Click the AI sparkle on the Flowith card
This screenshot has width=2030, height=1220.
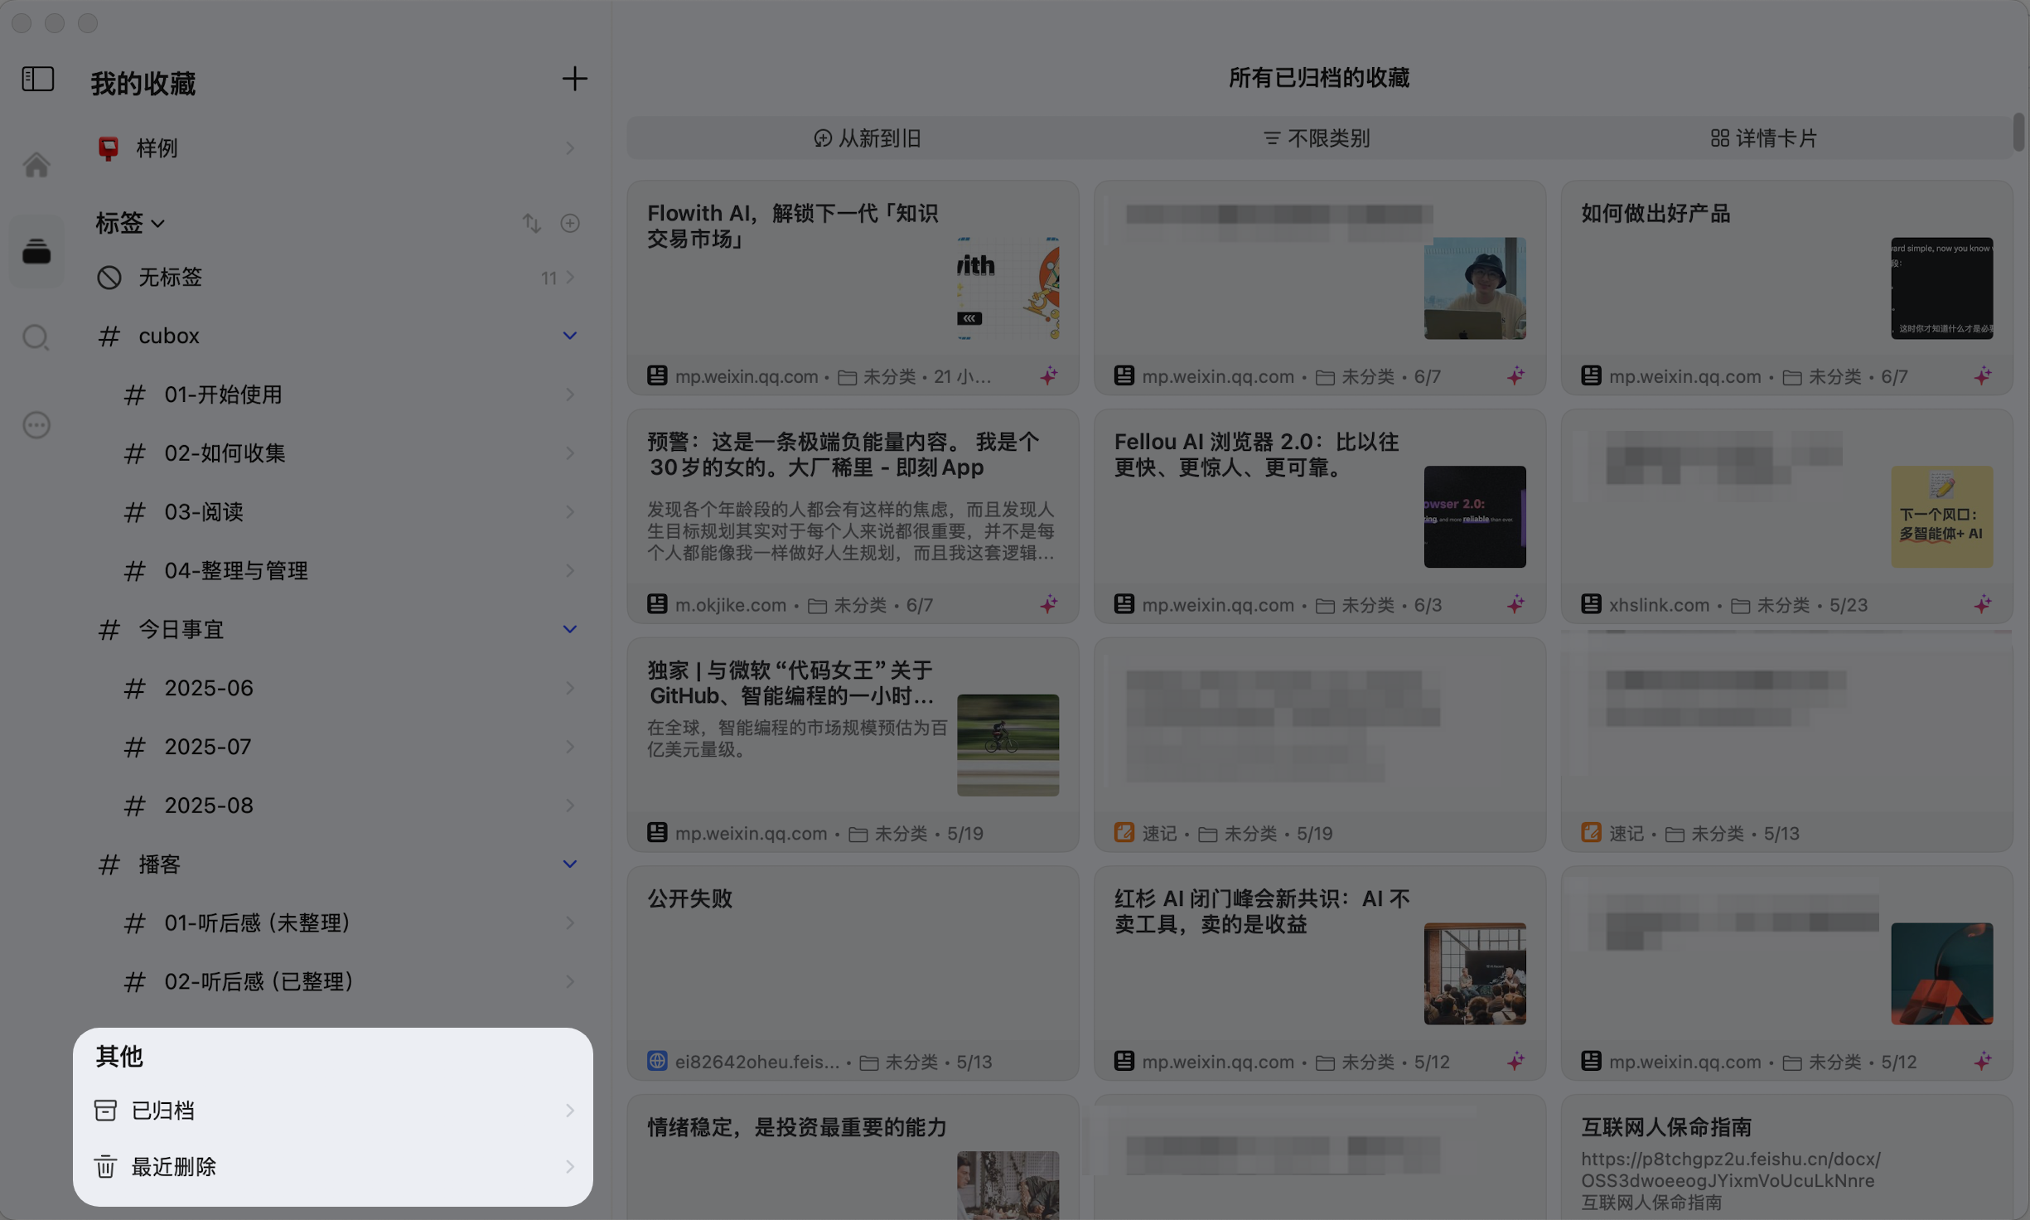tap(1050, 375)
